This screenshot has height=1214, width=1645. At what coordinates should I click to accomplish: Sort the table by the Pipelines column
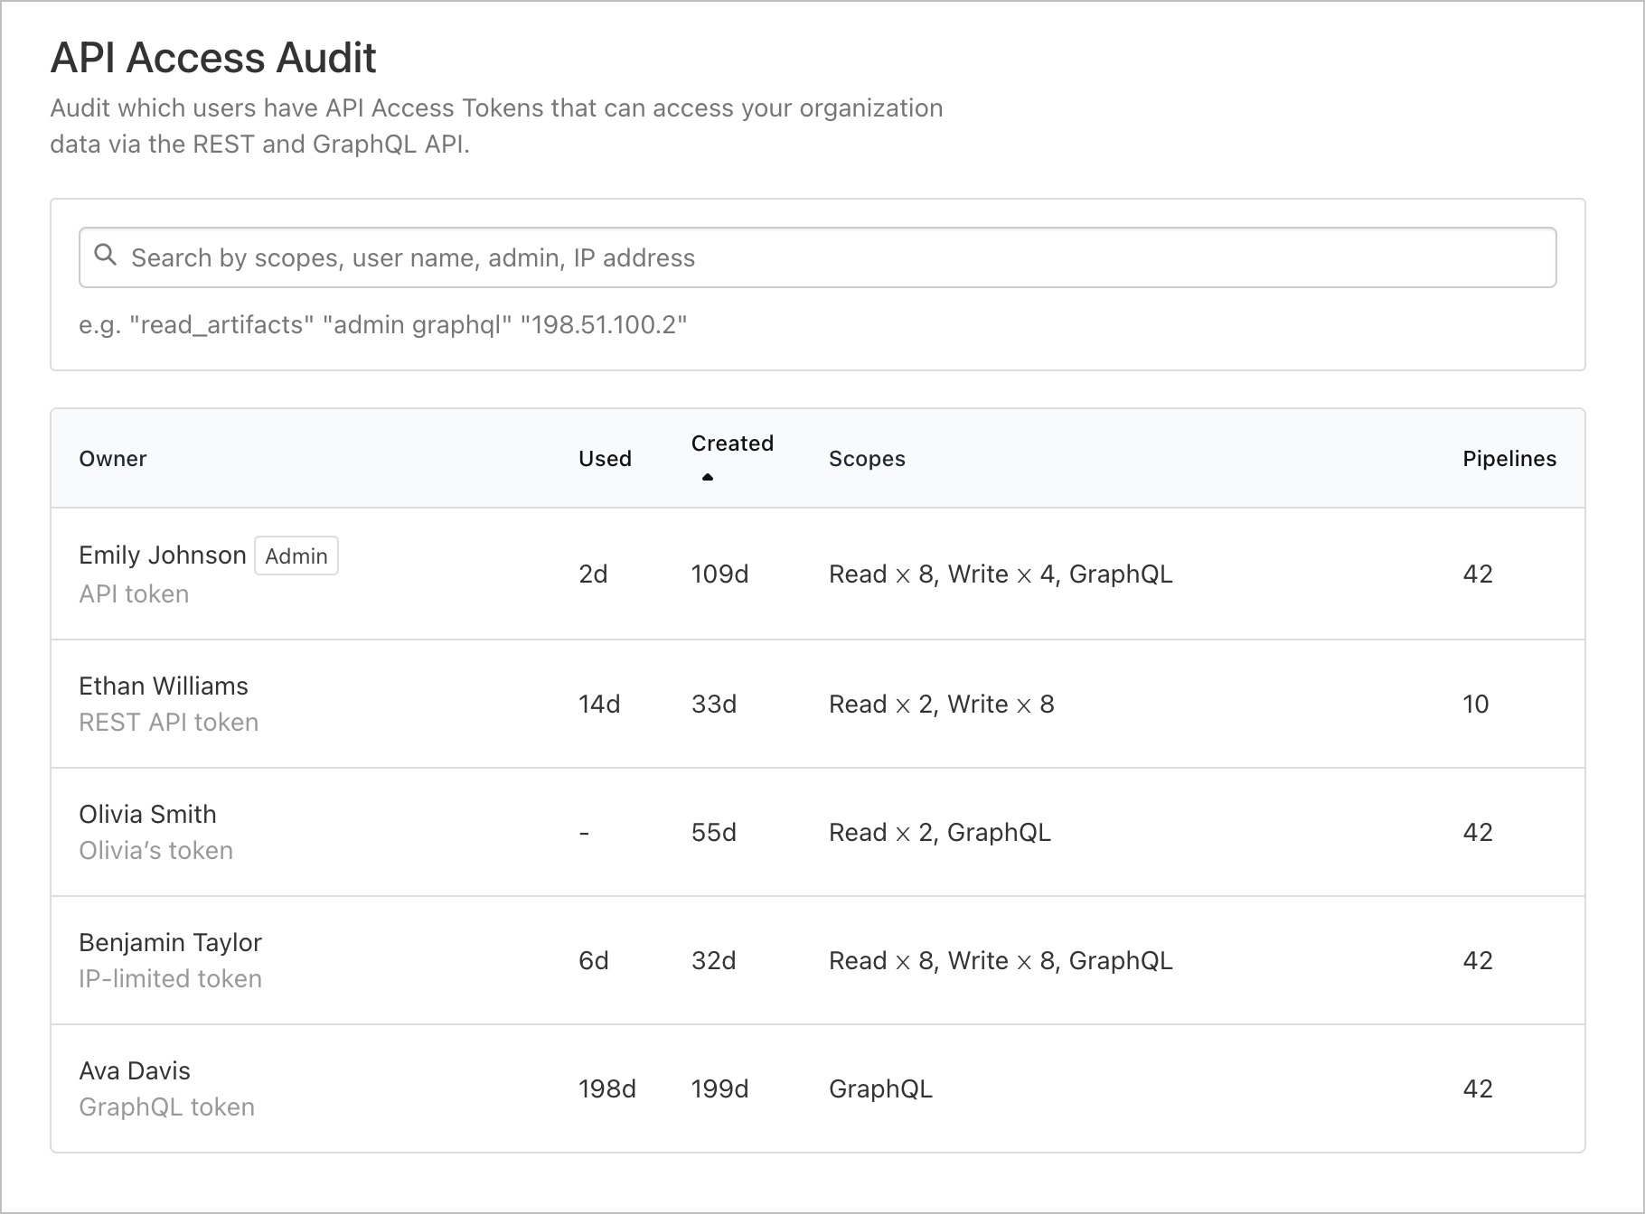pyautogui.click(x=1509, y=458)
